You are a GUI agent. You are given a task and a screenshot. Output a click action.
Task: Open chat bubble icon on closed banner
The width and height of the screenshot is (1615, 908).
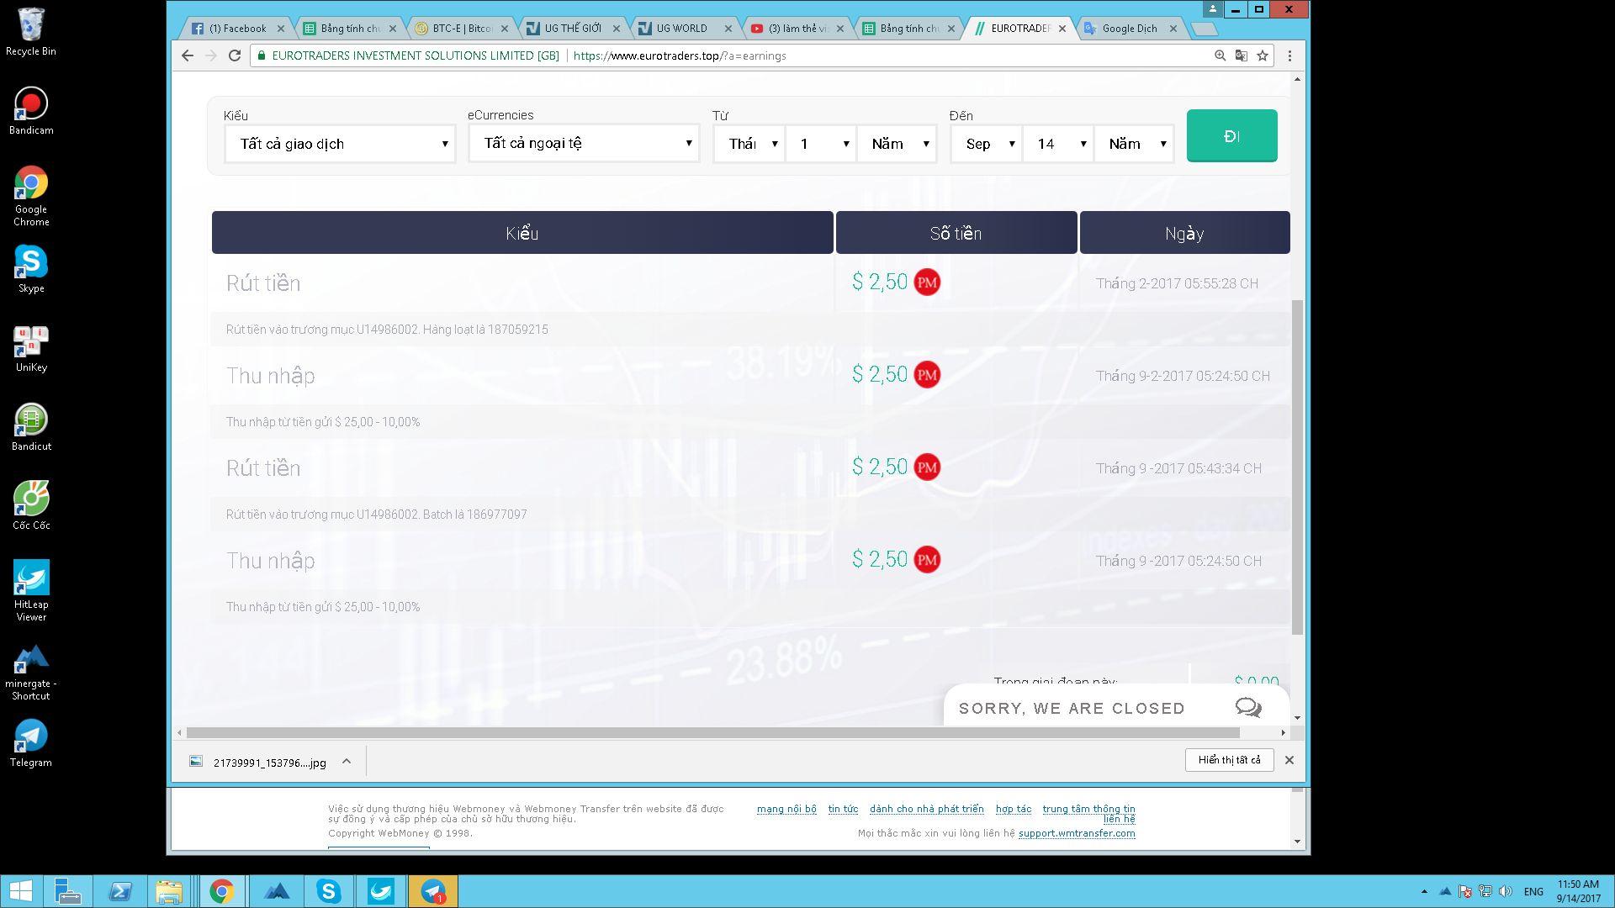click(x=1248, y=707)
